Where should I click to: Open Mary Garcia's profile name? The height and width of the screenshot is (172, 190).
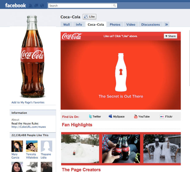15,156
